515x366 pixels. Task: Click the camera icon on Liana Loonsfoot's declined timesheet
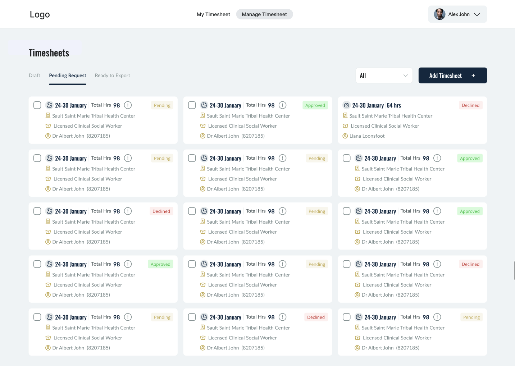[x=346, y=105]
